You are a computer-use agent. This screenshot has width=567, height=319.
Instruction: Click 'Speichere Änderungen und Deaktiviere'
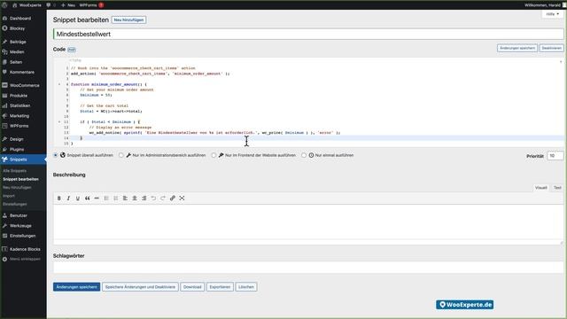(x=140, y=287)
